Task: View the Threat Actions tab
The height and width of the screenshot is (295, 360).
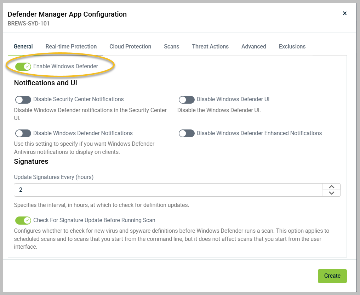Action: pos(210,46)
